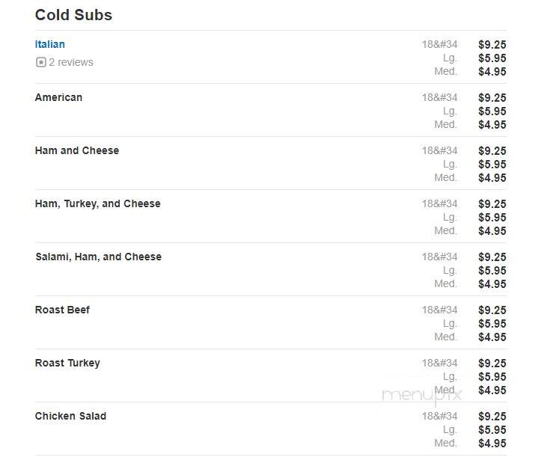
Task: Click the Italian Med. $4.95 price
Action: click(492, 72)
